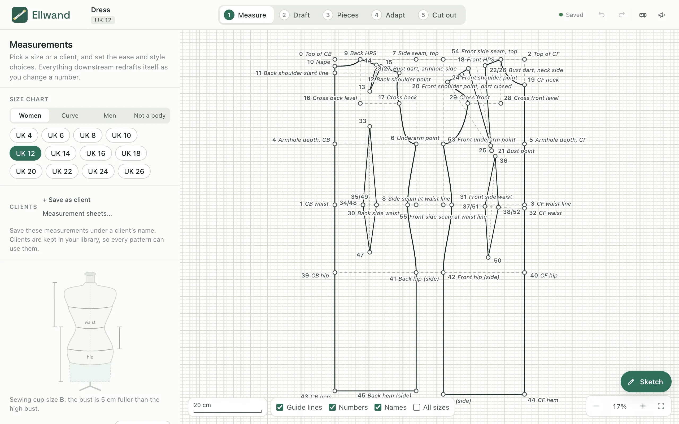Toggle the Numbers checkbox
Screen dimensions: 679x424
pyautogui.click(x=332, y=407)
